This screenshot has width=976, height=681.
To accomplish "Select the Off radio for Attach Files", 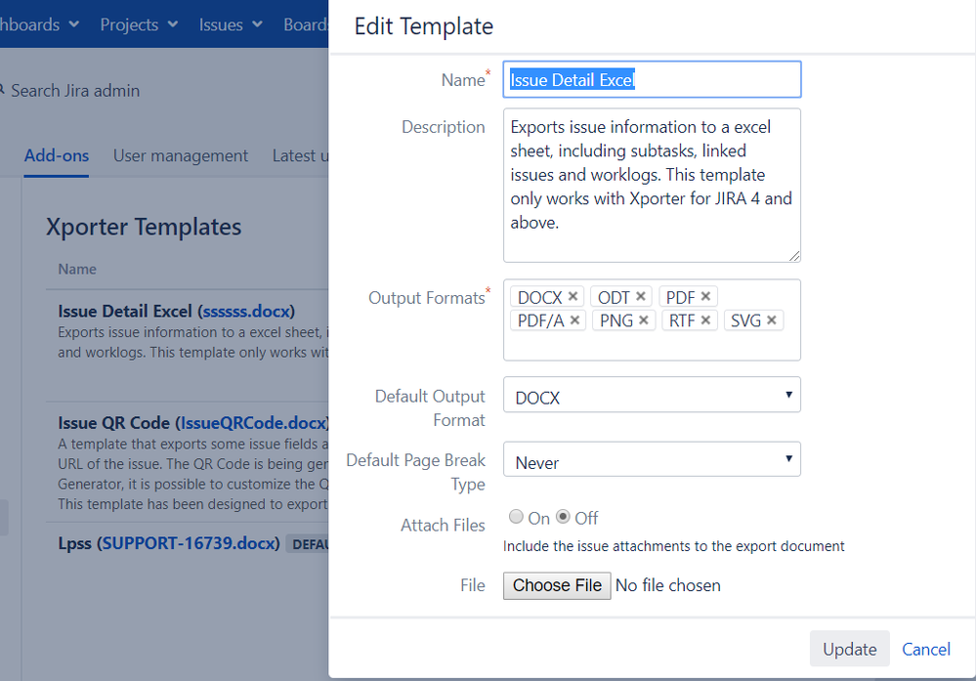I will pos(563,516).
